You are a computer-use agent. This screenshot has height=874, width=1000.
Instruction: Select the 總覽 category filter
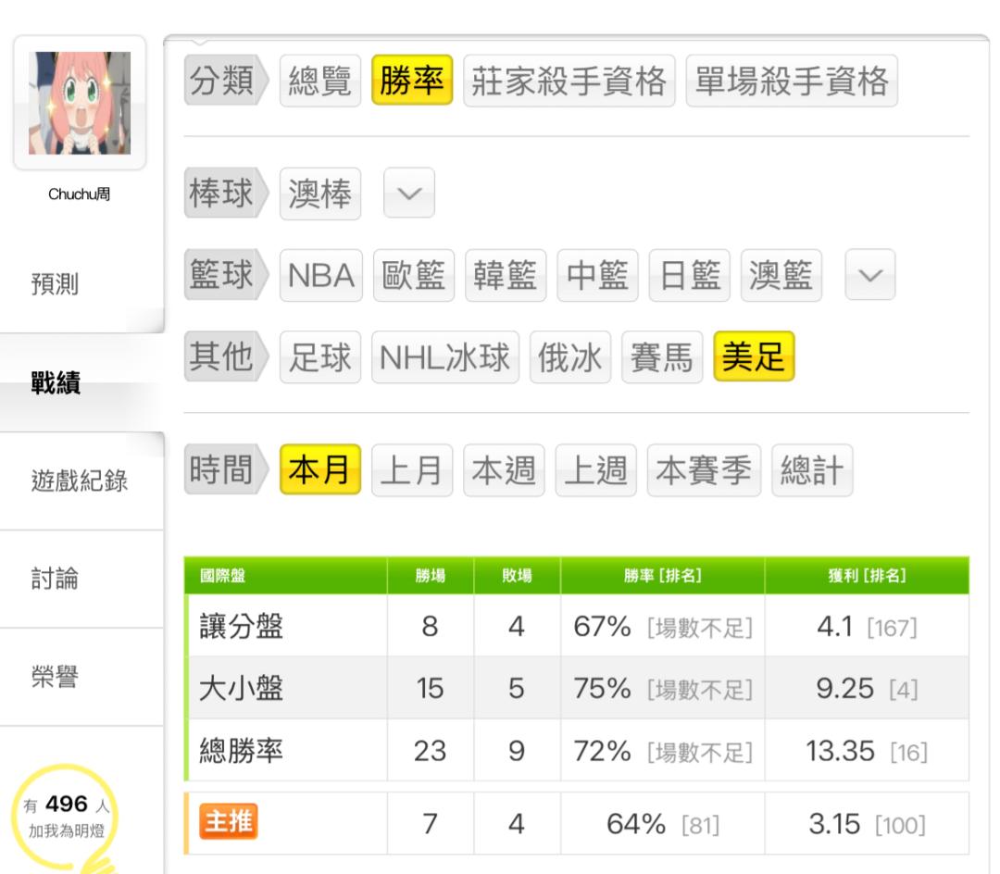320,81
